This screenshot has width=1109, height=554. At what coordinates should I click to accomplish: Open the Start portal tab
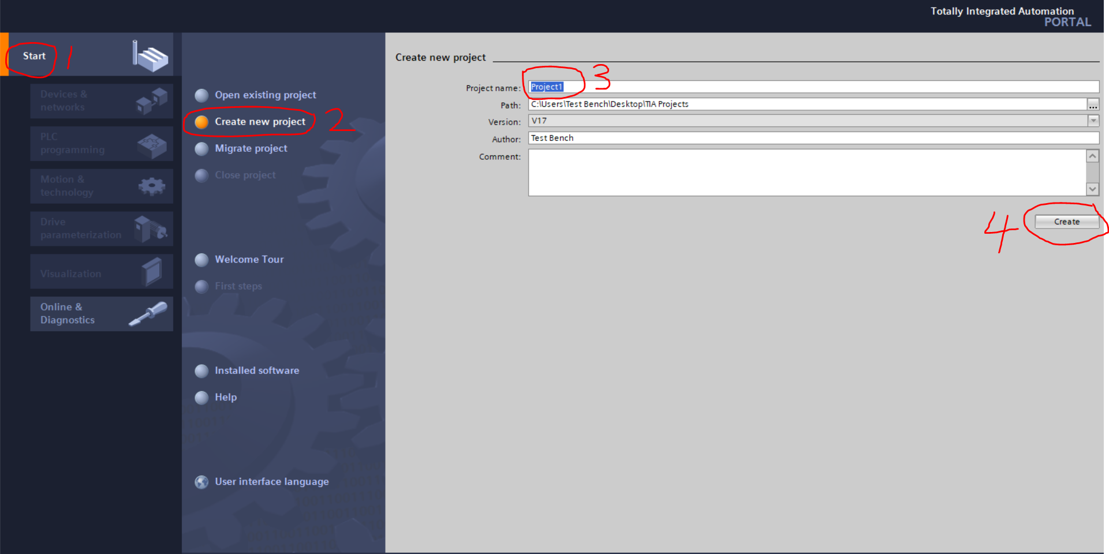87,55
